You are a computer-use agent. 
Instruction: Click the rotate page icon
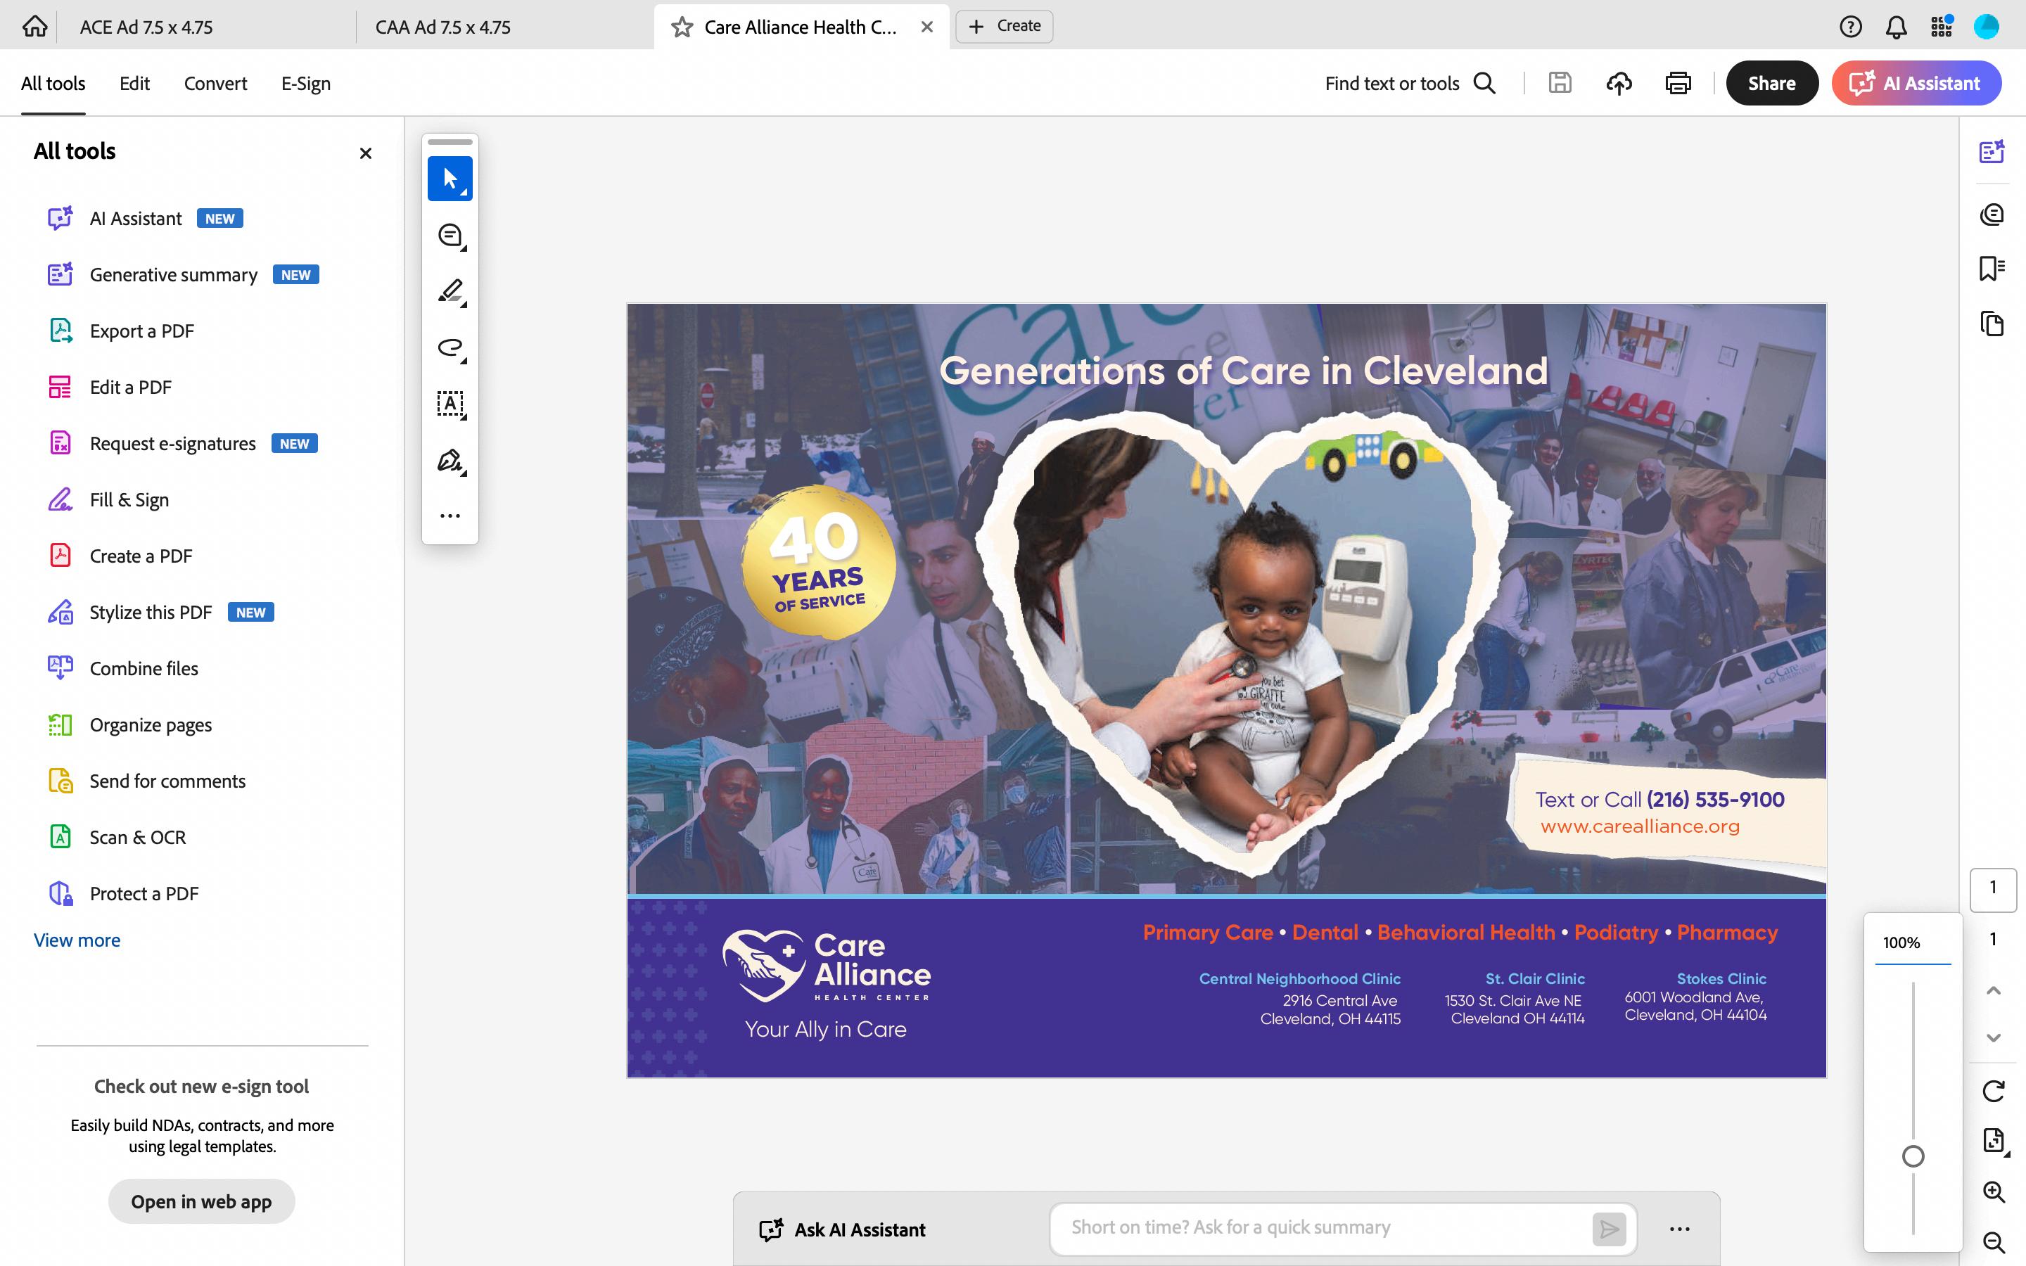coord(1994,1091)
